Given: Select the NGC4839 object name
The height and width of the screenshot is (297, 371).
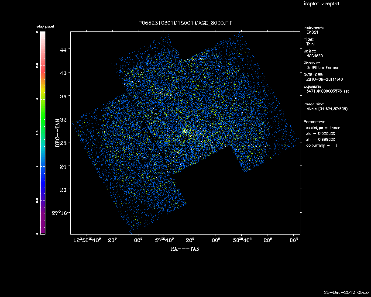Looking at the screenshot, I should coord(314,56).
